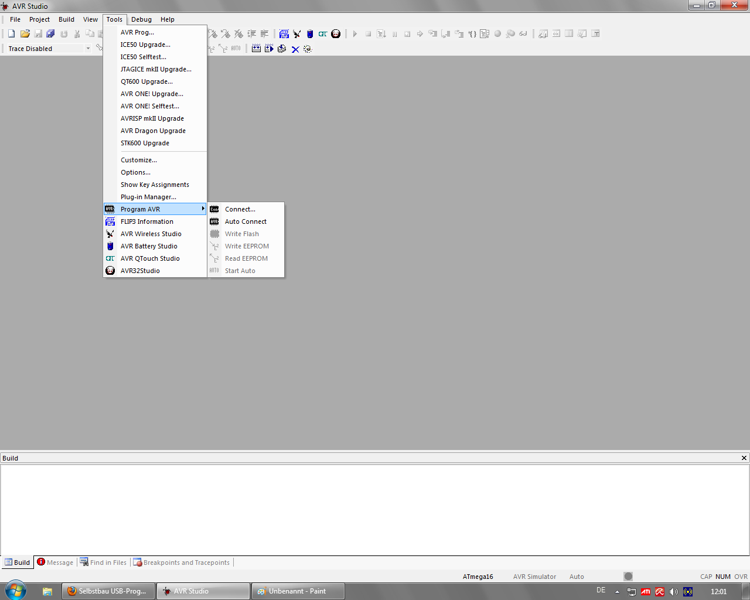Click the New File toolbar icon

click(x=11, y=34)
